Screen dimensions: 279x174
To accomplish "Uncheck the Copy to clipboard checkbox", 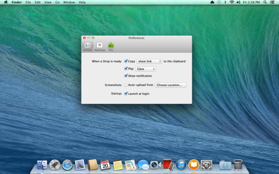I will coord(126,61).
